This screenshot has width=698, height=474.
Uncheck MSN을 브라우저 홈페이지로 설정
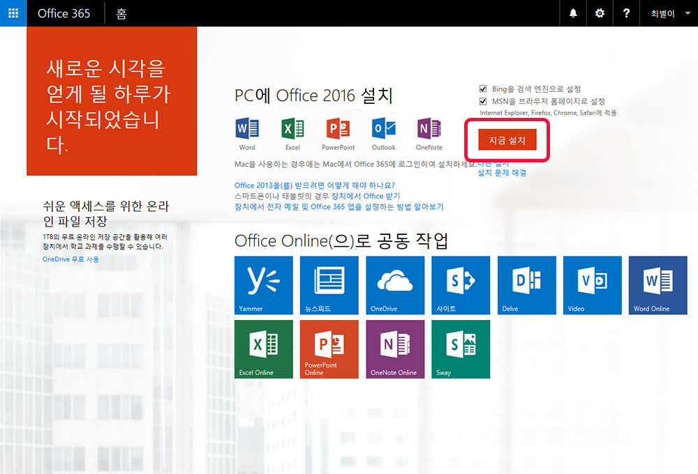(x=483, y=101)
